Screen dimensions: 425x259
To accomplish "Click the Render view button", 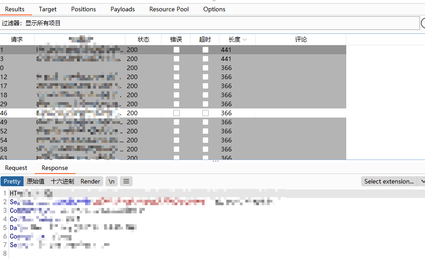I will coord(91,181).
